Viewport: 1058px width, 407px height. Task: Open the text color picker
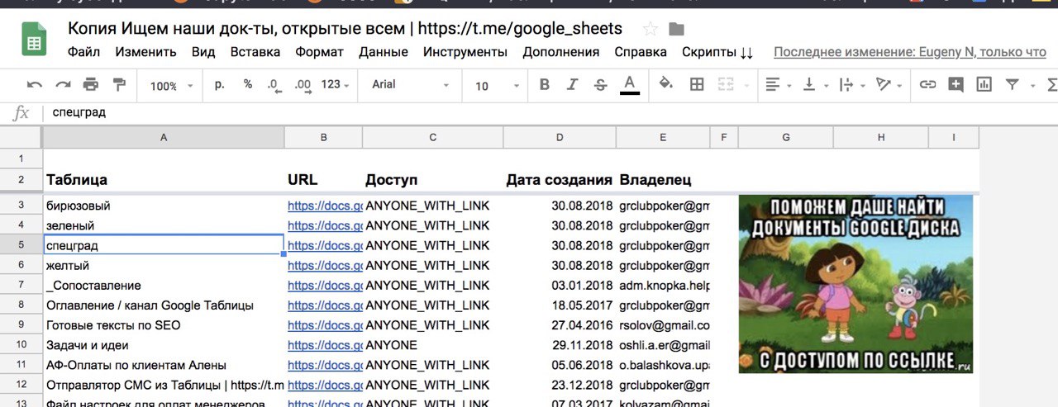pyautogui.click(x=630, y=84)
